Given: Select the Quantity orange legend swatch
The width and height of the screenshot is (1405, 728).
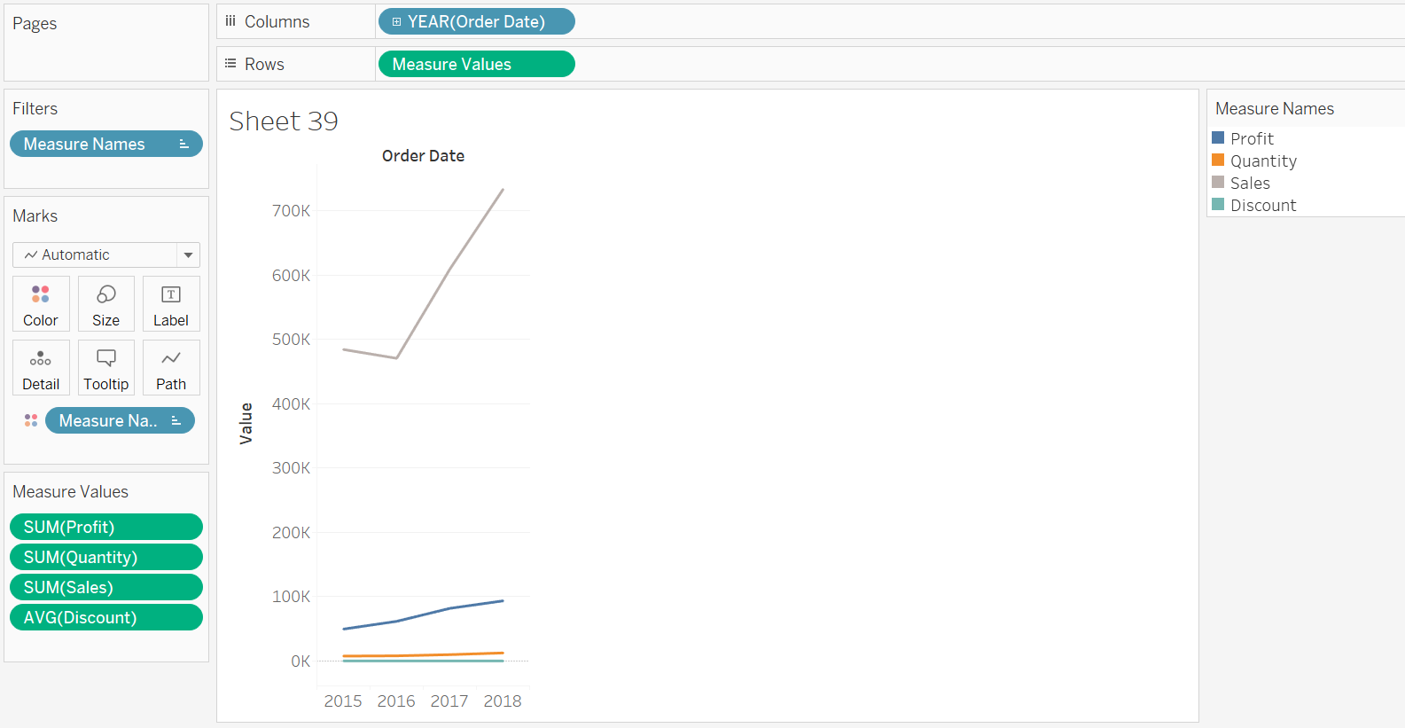Looking at the screenshot, I should (1218, 160).
